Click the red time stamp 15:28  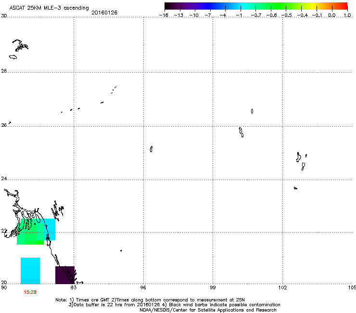pyautogui.click(x=30, y=292)
